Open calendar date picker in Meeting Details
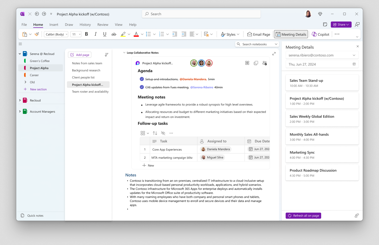Viewport: 379px width, 245px height. pyautogui.click(x=354, y=64)
